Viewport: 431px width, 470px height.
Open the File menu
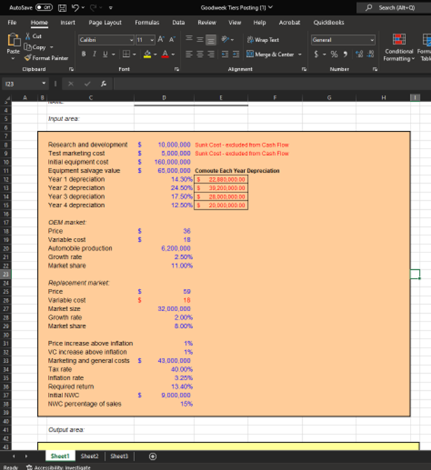point(12,22)
